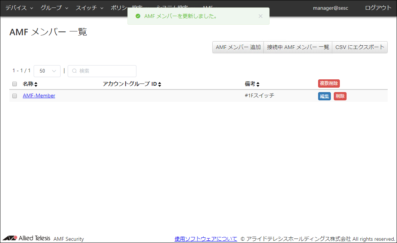Image resolution: width=397 pixels, height=243 pixels.
Task: Open the 50 per page dropdown
Action: [47, 71]
